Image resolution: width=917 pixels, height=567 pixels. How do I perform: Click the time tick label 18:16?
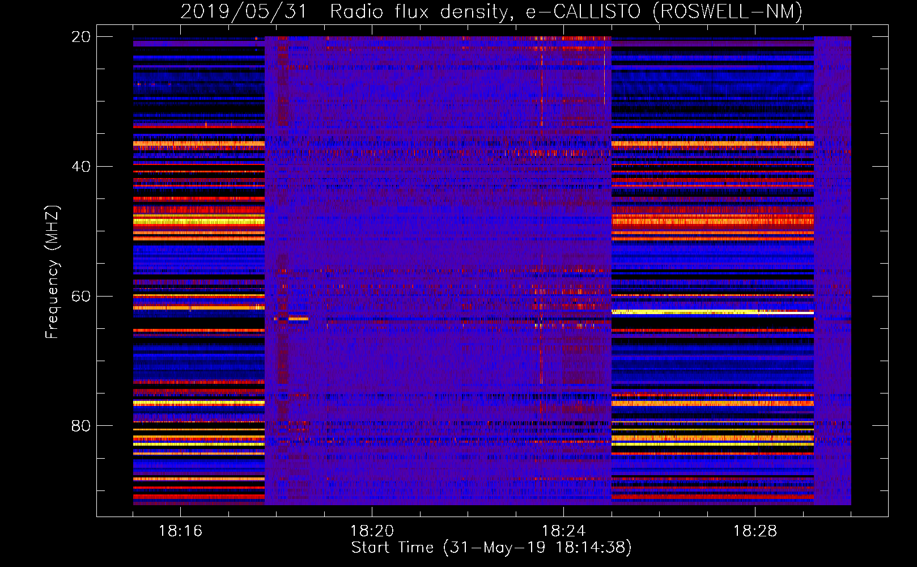(x=180, y=531)
